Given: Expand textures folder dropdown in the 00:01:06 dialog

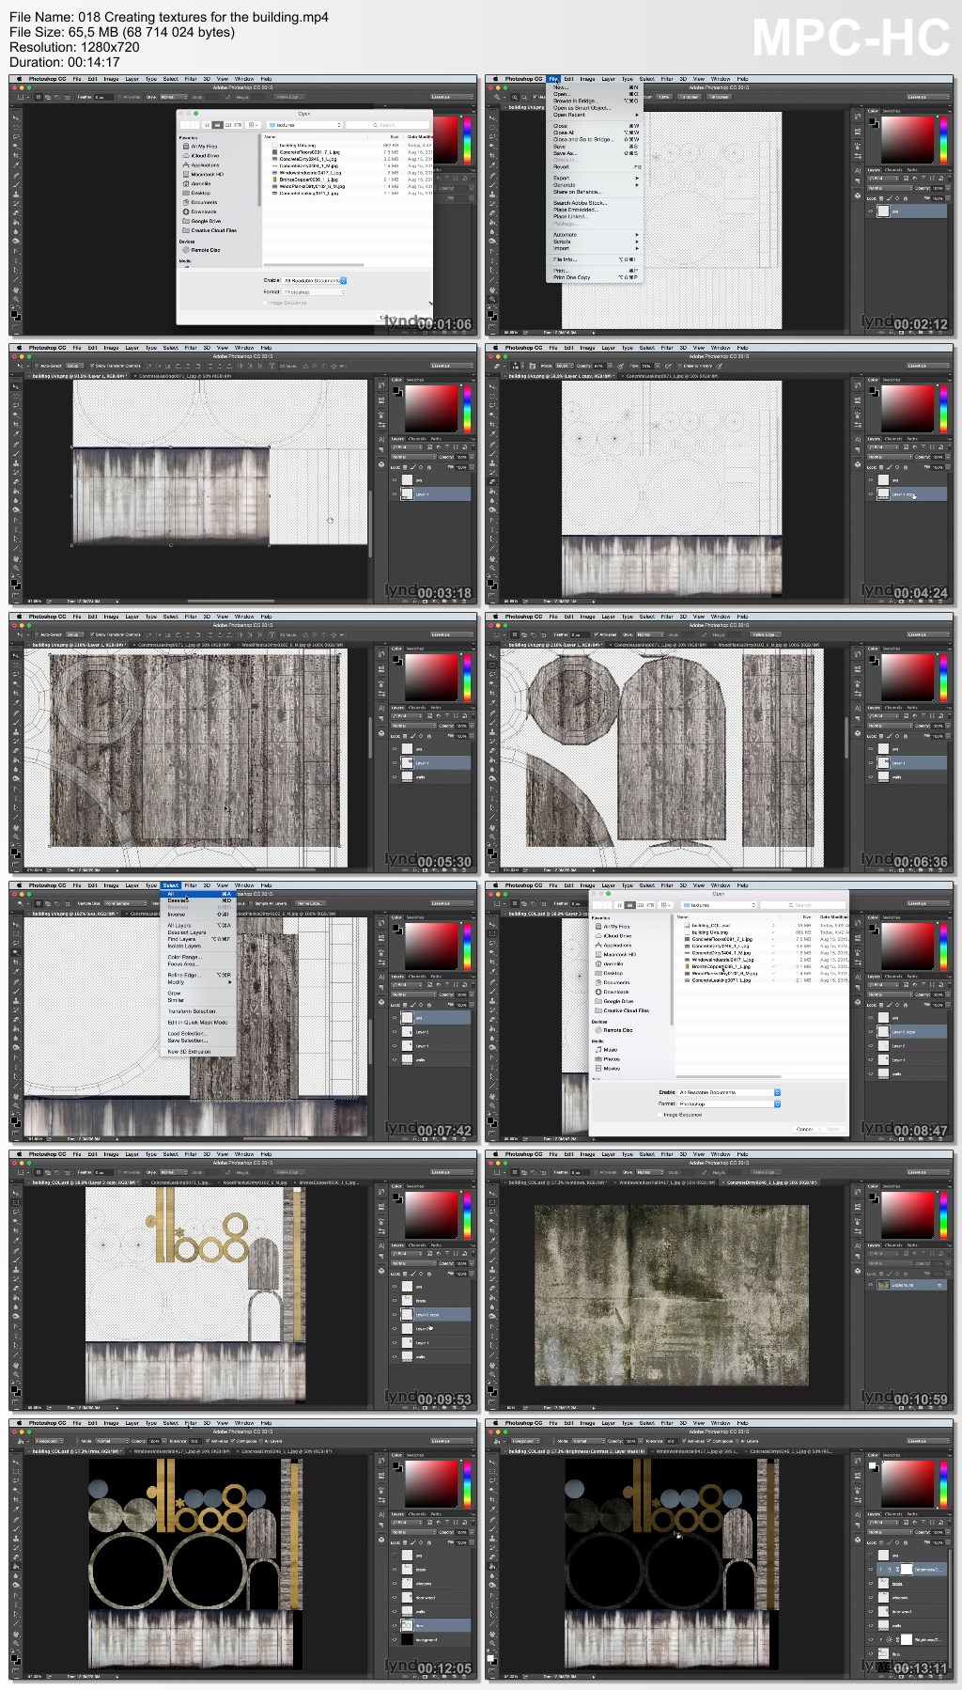Looking at the screenshot, I should 304,124.
